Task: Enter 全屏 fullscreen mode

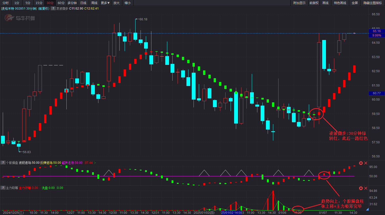Action: pyautogui.click(x=355, y=3)
